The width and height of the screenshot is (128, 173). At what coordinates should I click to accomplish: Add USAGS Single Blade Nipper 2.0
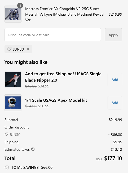point(115,79)
